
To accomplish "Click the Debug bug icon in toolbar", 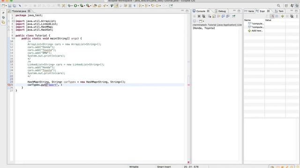I will click(69, 6).
